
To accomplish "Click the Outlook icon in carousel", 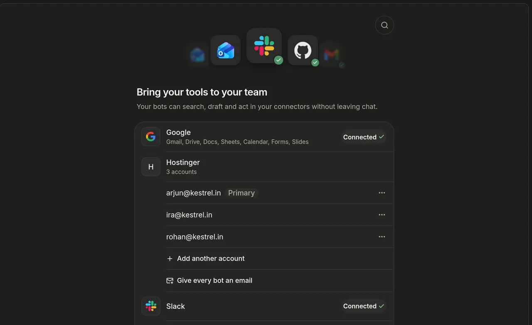I will (x=226, y=50).
